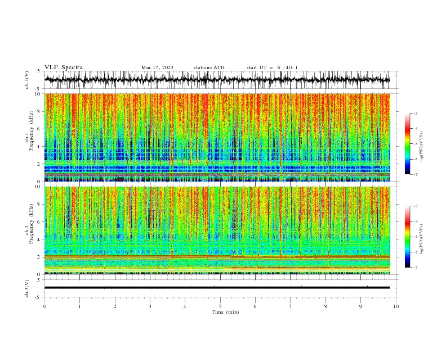
Task: Click the ch.1 PSD color scale bar
Action: coord(407,144)
